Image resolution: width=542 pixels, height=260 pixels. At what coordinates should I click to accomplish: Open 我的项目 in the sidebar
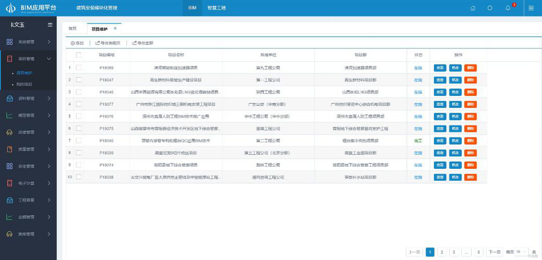click(24, 84)
